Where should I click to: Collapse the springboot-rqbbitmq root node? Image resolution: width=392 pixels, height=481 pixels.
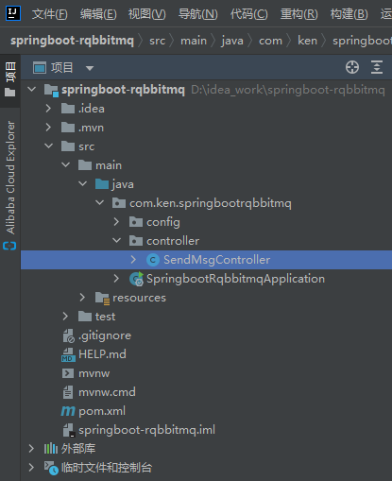32,90
